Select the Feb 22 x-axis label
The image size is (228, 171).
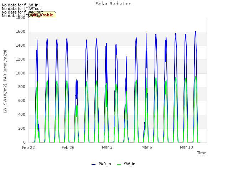(28, 147)
